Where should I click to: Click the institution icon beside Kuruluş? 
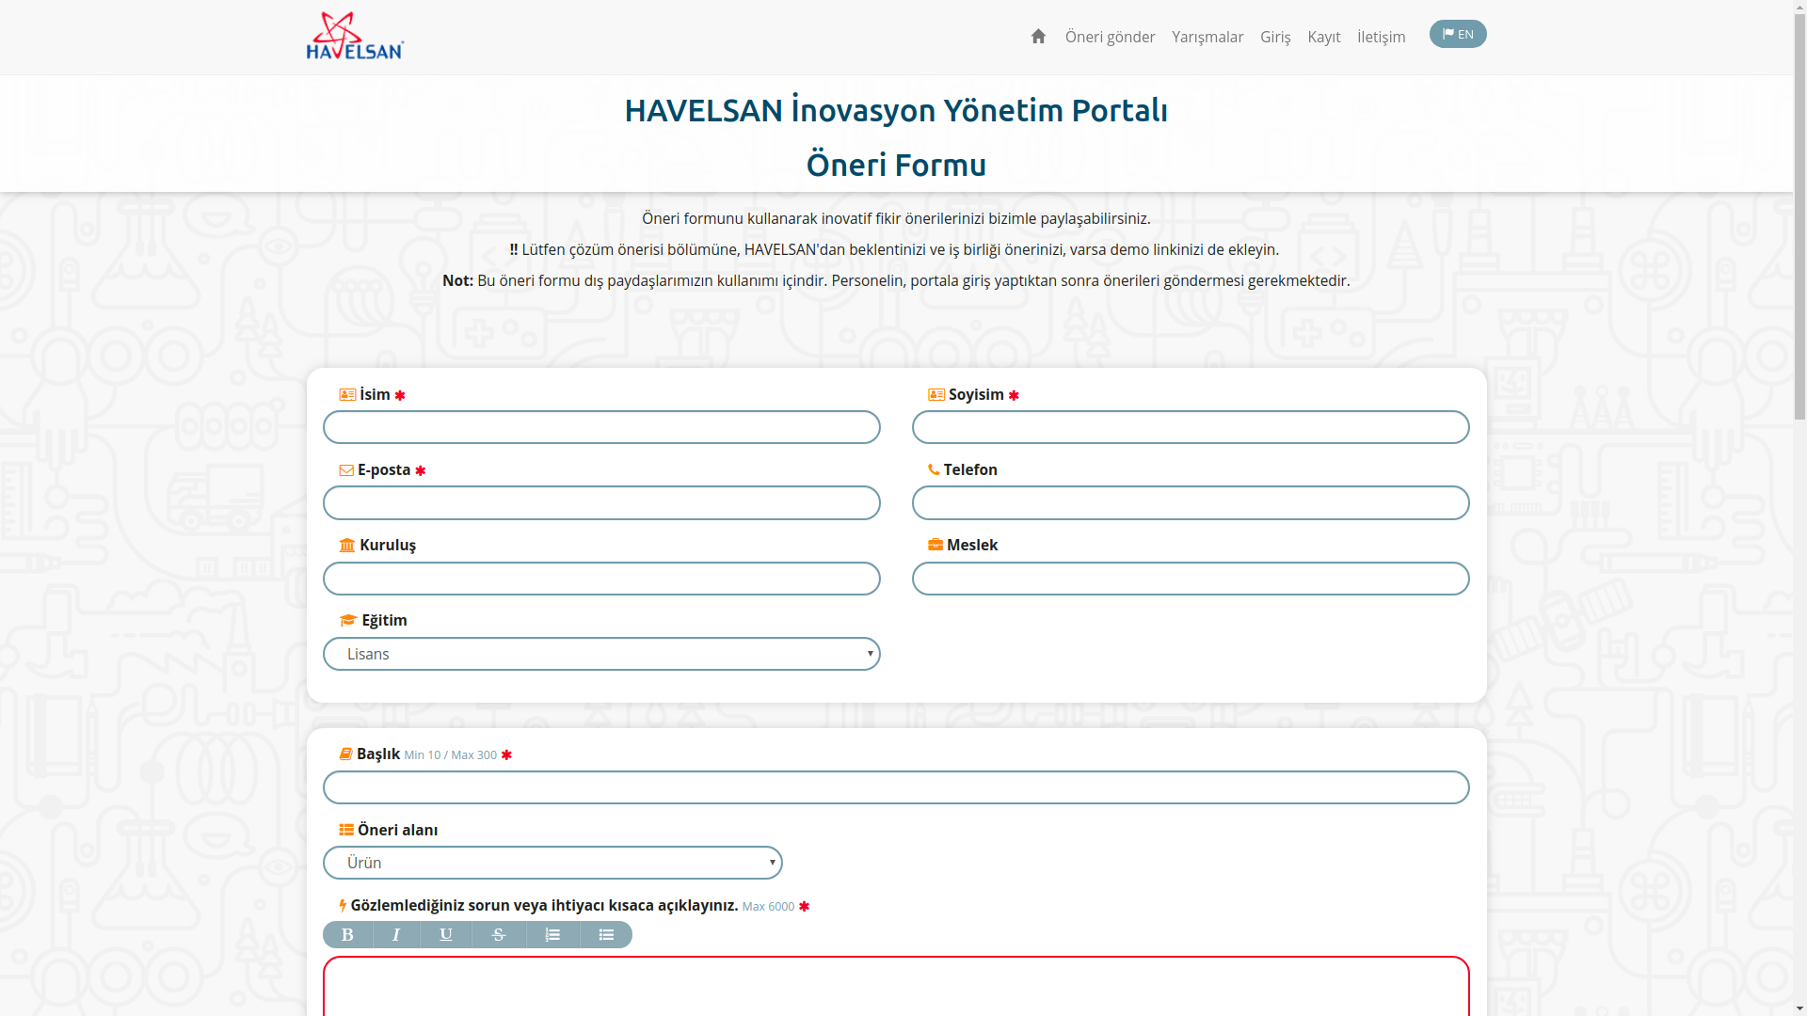click(347, 546)
